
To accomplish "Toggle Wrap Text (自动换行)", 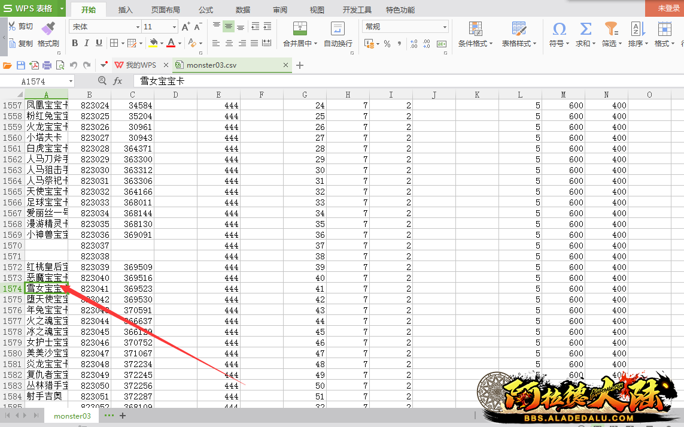I will point(338,29).
